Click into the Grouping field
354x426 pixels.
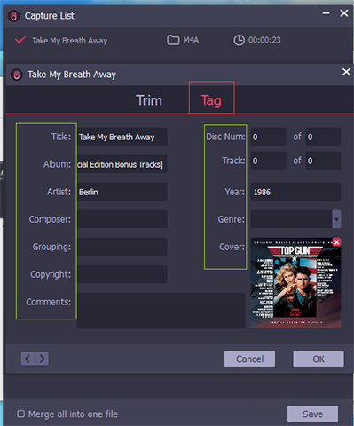(122, 247)
